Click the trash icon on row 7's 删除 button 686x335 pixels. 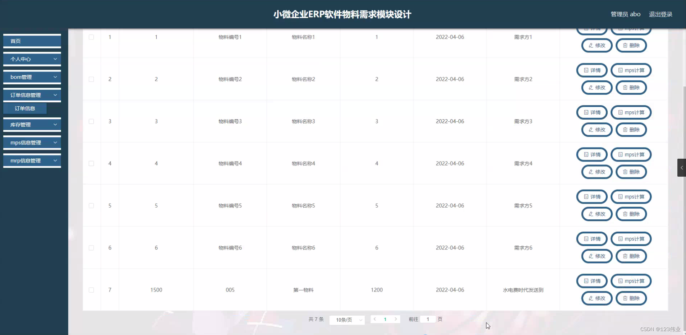point(626,298)
